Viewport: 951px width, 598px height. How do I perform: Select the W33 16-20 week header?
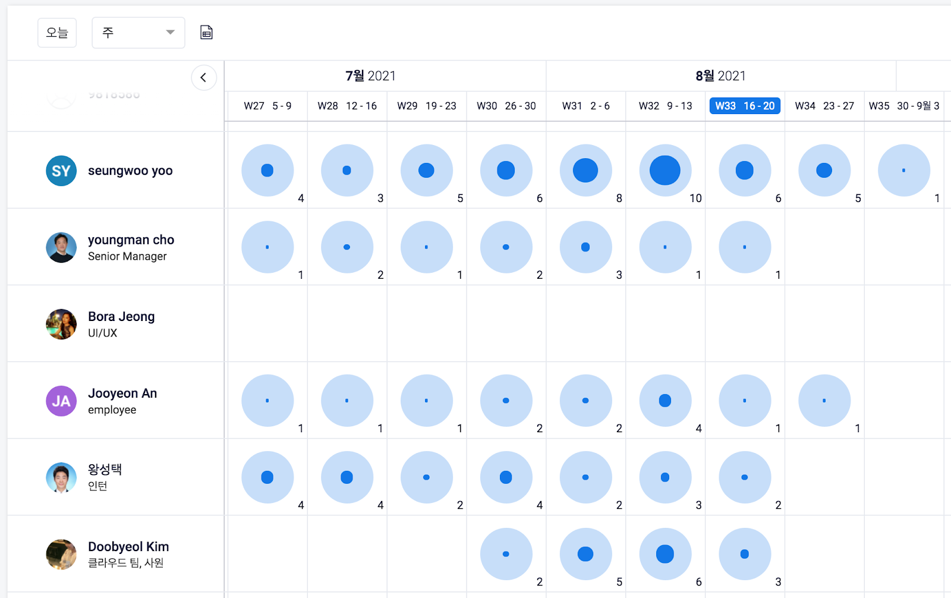pos(745,106)
